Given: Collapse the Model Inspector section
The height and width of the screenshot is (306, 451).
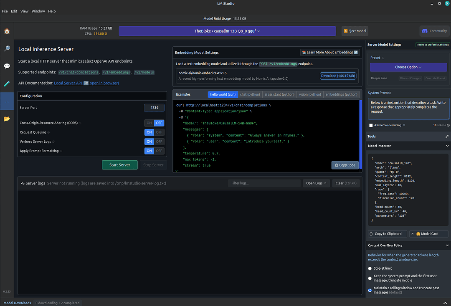Looking at the screenshot, I should tap(447, 146).
